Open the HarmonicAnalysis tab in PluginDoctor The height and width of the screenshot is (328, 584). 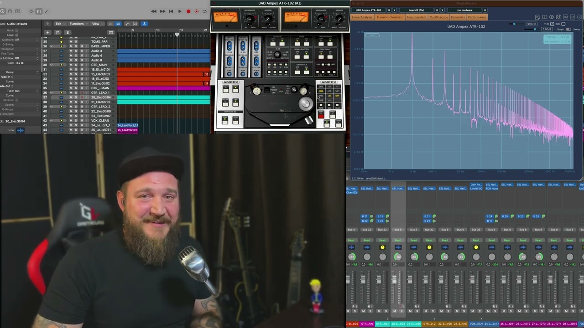point(390,17)
